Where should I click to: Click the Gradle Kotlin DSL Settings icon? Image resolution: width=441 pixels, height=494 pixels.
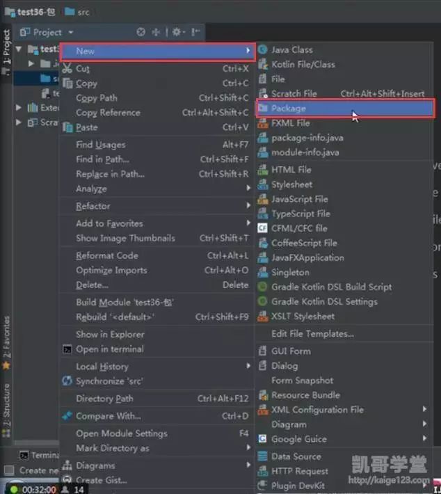pos(262,301)
